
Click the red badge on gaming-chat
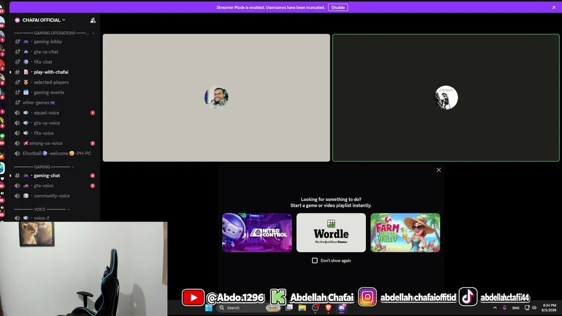[x=92, y=176]
